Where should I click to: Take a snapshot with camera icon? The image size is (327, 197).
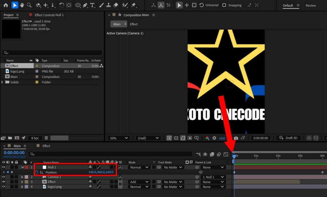coord(236,138)
